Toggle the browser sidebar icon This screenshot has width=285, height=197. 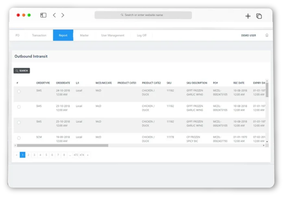coord(43,15)
